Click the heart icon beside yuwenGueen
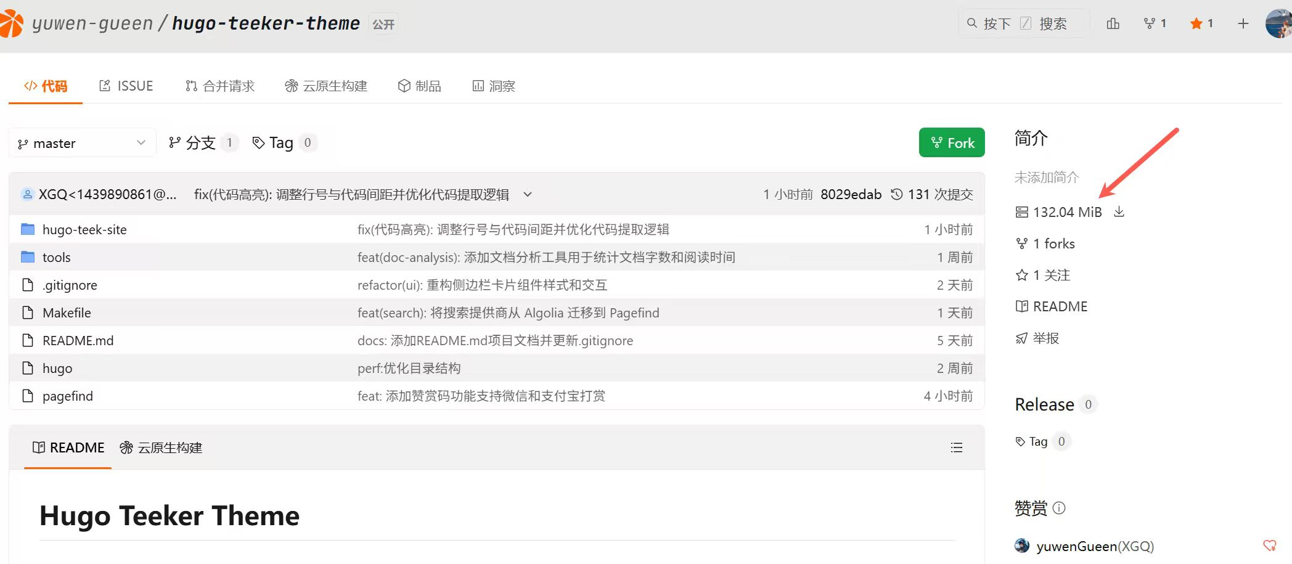 (1269, 546)
